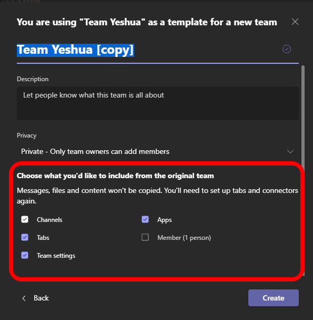
Task: Click the Apps option label
Action: tap(165, 220)
